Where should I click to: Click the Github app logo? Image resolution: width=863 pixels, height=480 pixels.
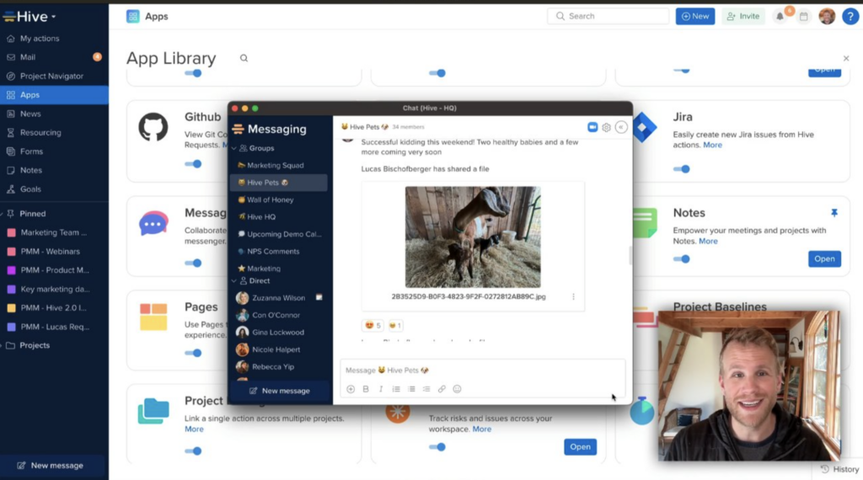point(153,127)
